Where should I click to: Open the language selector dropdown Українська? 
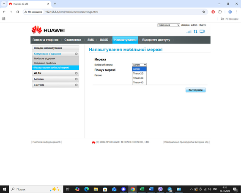point(169,25)
